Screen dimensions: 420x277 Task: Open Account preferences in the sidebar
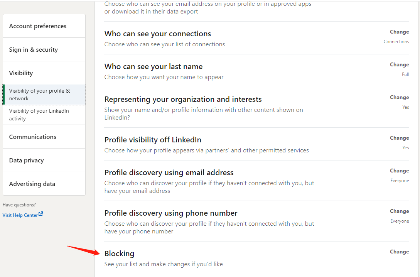click(x=37, y=26)
